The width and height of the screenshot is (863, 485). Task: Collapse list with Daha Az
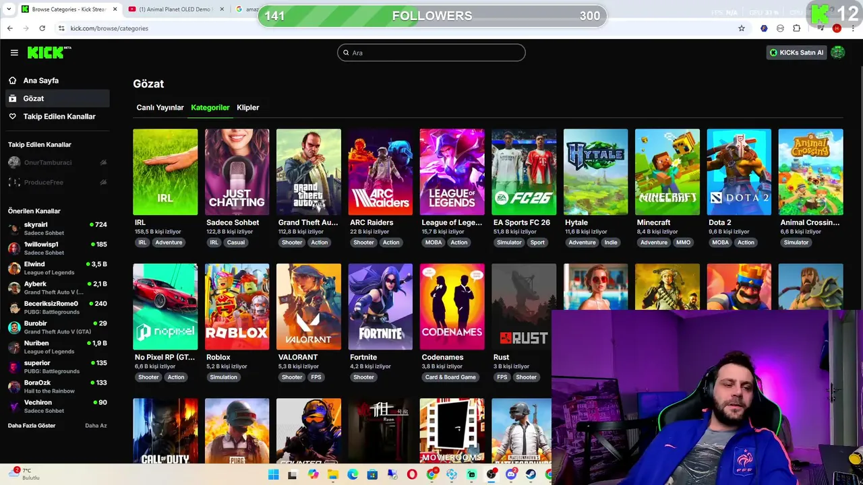[96, 426]
